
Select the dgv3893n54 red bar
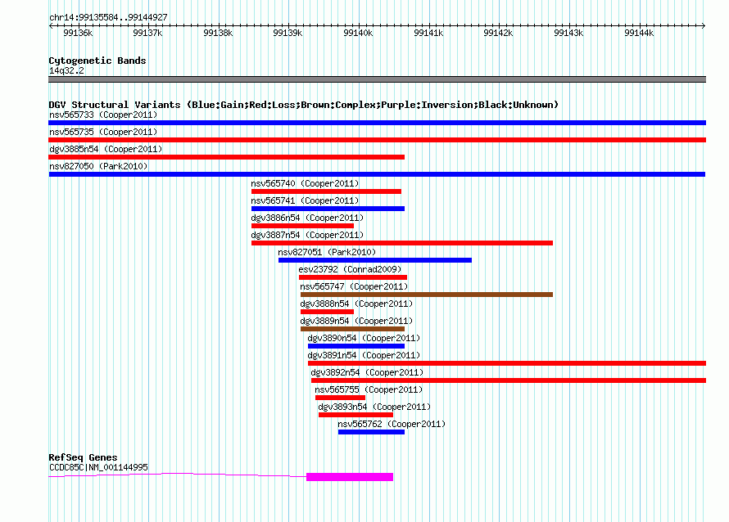[x=355, y=415]
